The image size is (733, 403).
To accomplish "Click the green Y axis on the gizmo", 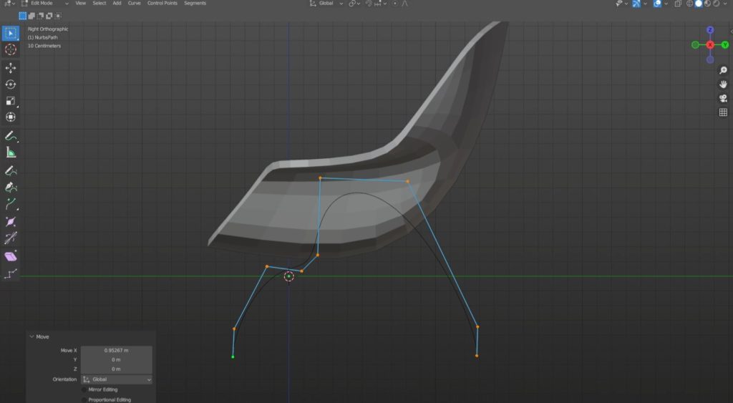I will click(x=725, y=45).
